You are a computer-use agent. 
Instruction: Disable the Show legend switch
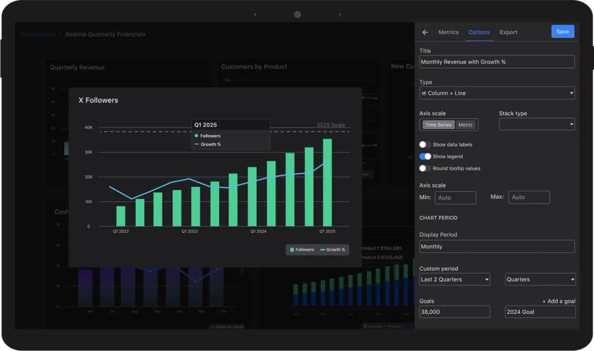point(425,157)
